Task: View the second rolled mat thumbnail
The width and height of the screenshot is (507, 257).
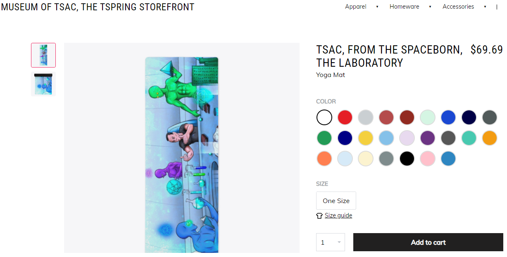Action: [43, 84]
